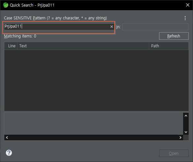This screenshot has height=162, width=193.
Task: Click the 'Matching items: 0' label
Action: [x=20, y=36]
